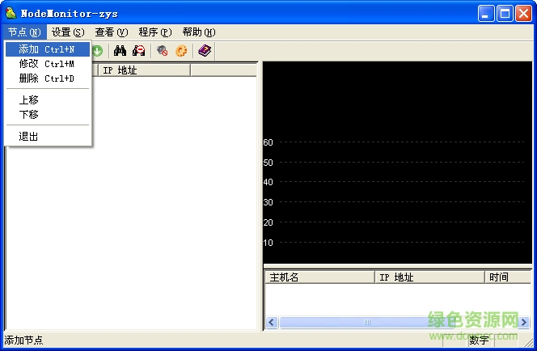Click the orange gear toolbar icon
537x351 pixels.
point(181,51)
